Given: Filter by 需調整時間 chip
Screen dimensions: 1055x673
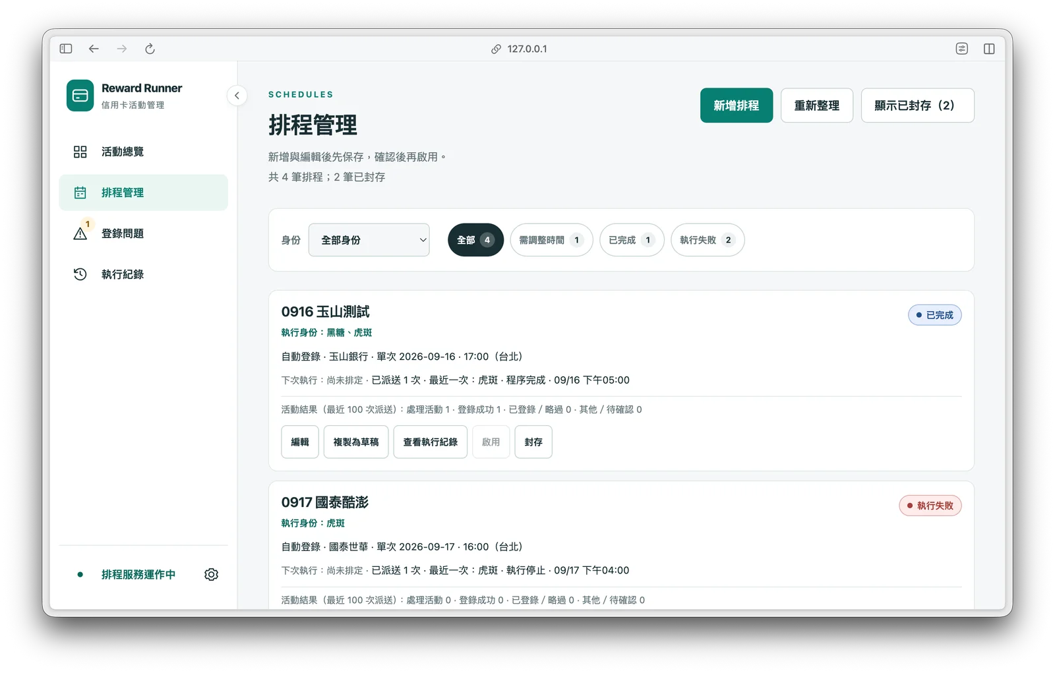Looking at the screenshot, I should (551, 240).
